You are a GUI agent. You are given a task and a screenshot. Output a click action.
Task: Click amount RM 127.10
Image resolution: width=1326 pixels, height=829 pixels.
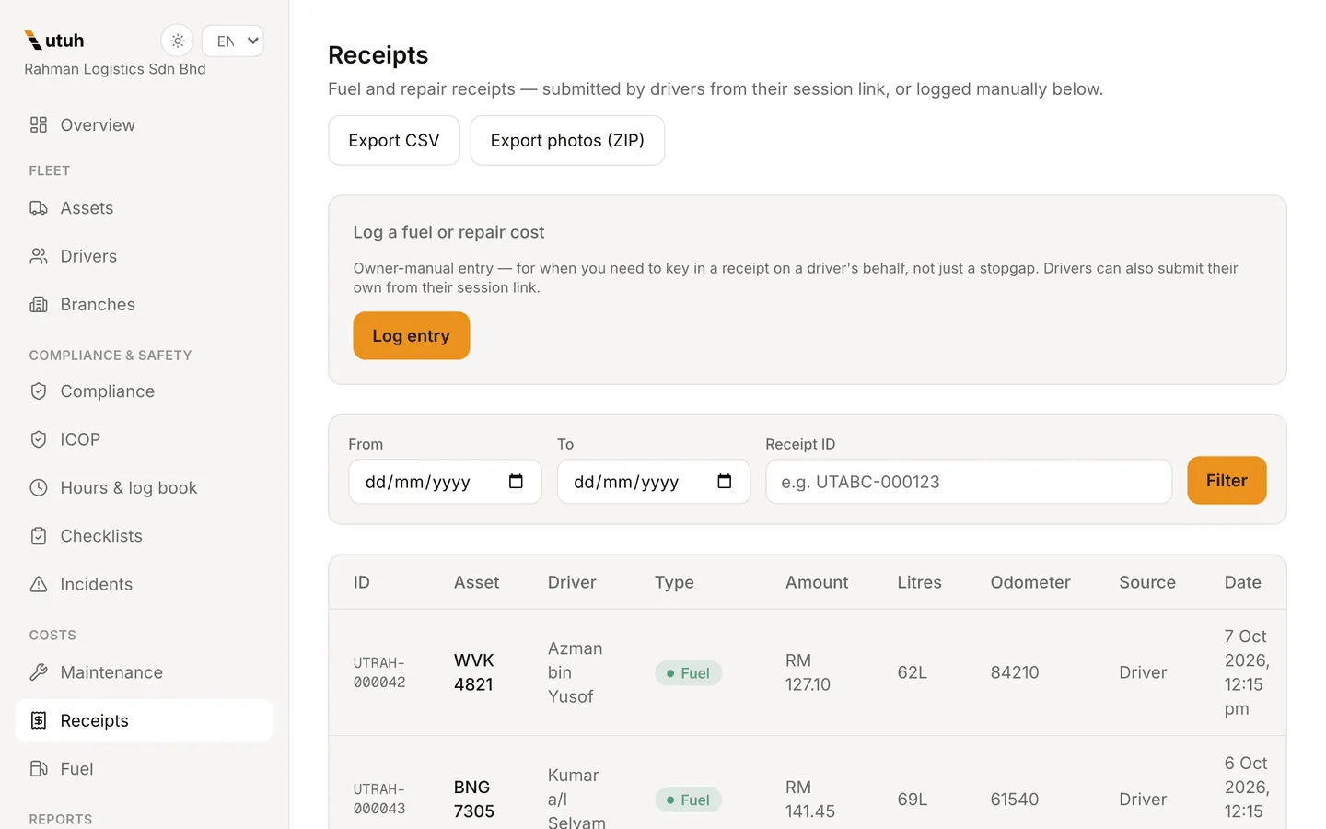[x=808, y=672]
